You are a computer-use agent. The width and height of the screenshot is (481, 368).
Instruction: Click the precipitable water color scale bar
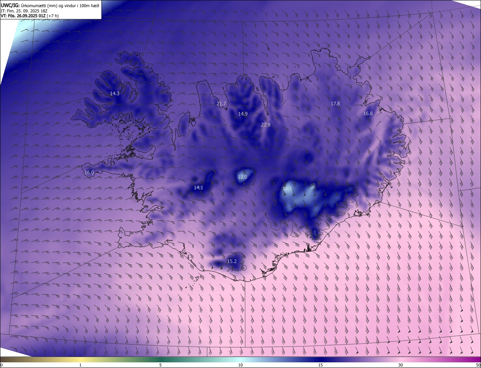240,359
